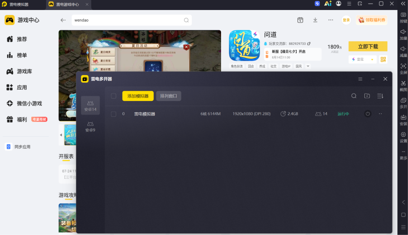Open the main hamburger menu in the title bar
This screenshot has height=235, width=408.
(349, 4)
